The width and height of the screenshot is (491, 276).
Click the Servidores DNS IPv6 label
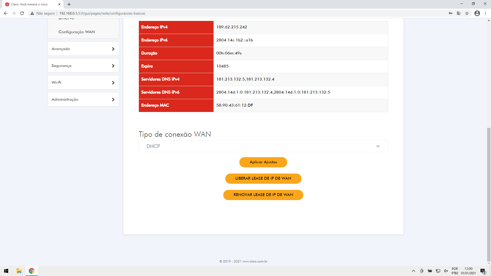click(160, 92)
